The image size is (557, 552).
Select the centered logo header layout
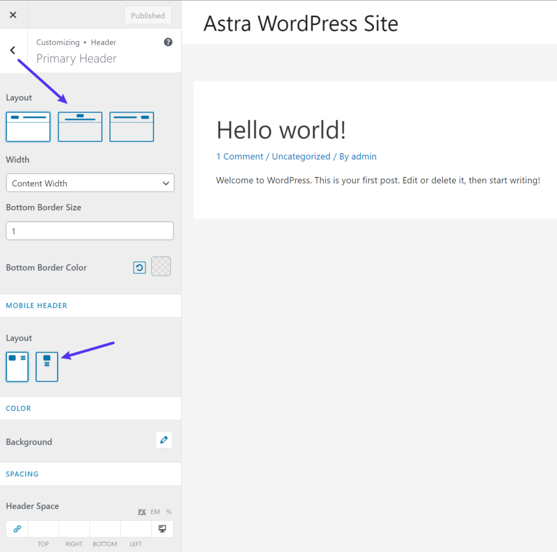point(79,127)
